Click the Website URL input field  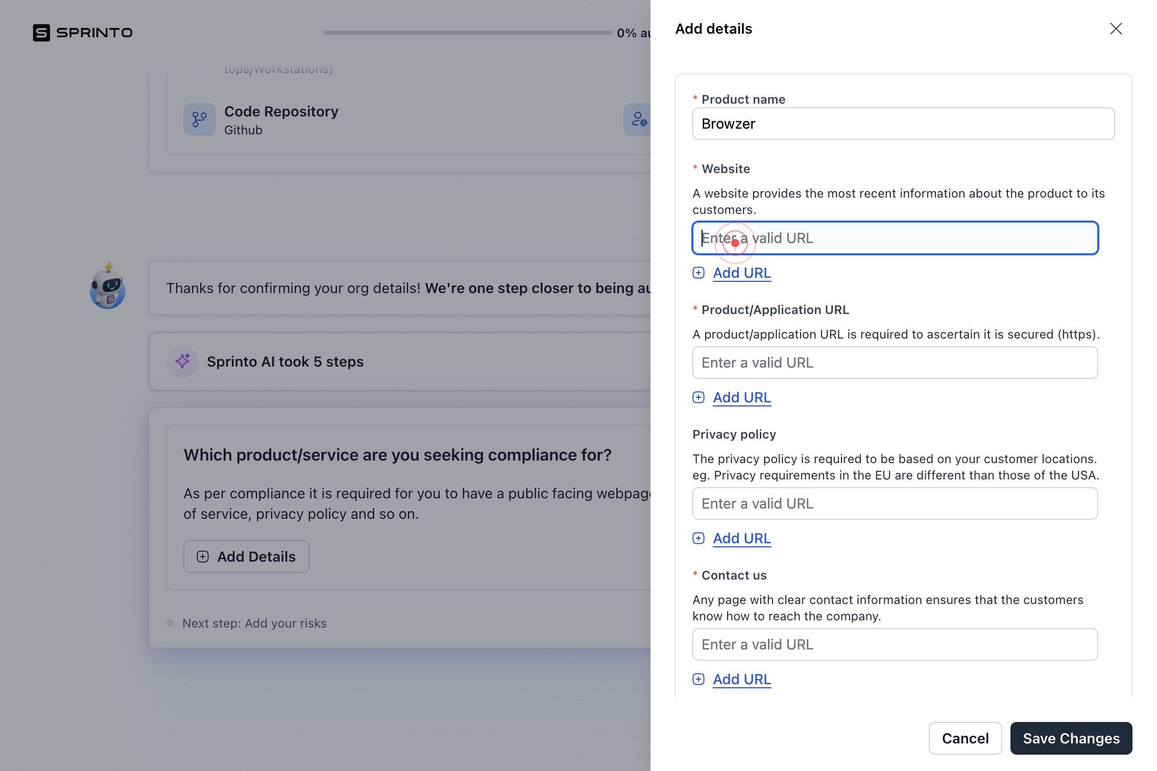point(895,238)
